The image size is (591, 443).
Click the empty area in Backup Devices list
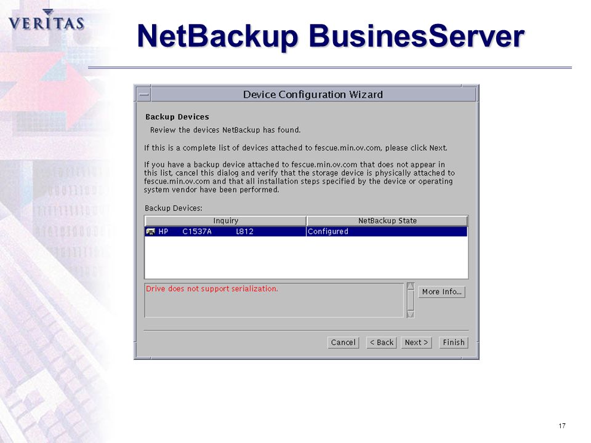coord(306,257)
